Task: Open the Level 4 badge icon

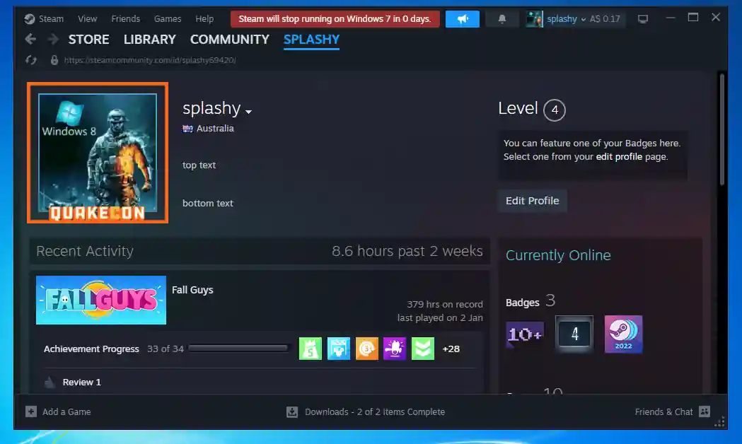Action: [574, 334]
